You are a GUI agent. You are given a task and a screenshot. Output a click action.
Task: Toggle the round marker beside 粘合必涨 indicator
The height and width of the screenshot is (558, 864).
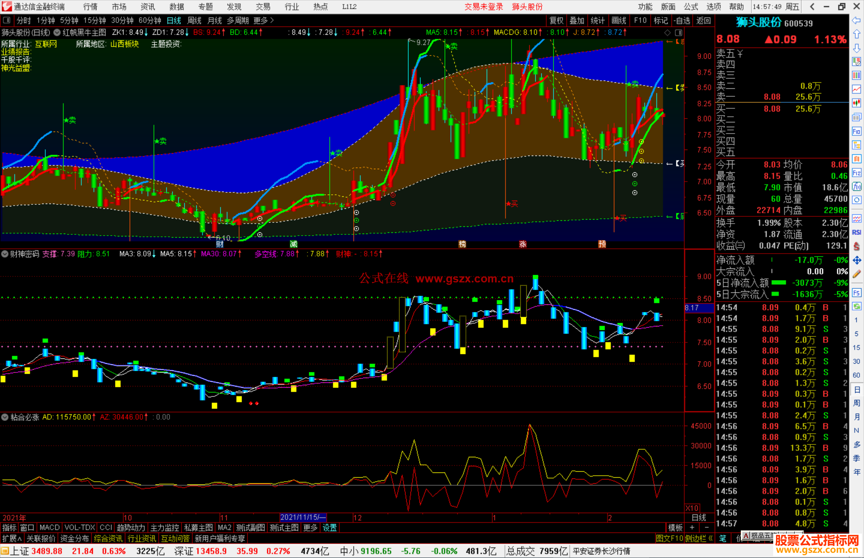[x=5, y=417]
